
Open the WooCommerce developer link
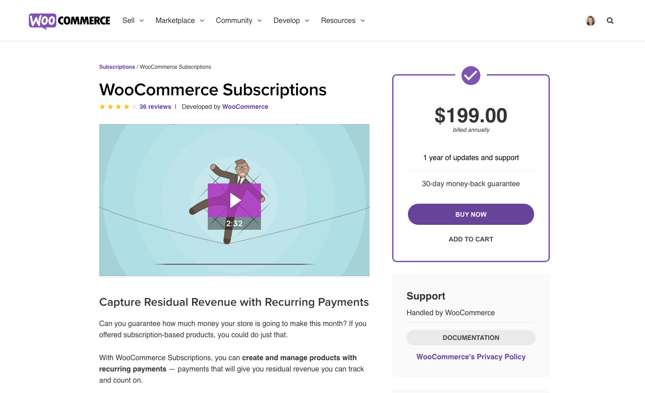click(245, 107)
